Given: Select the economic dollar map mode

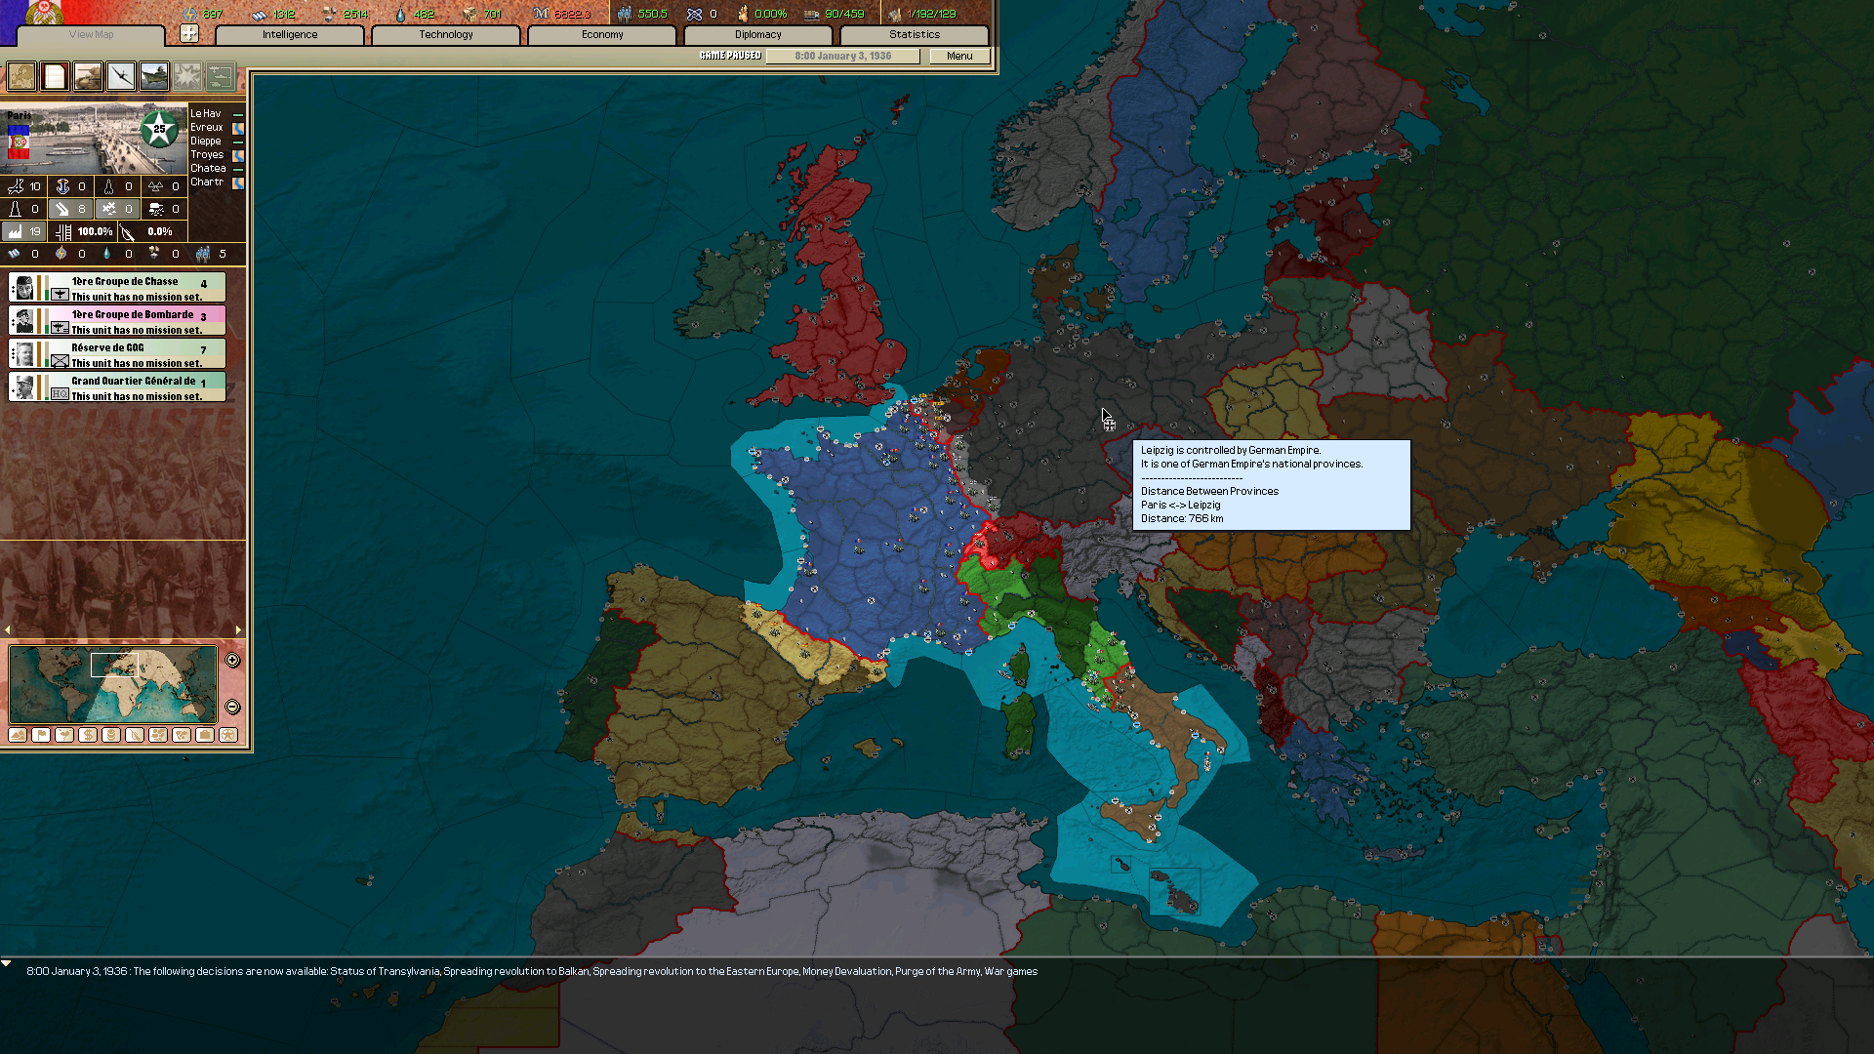Looking at the screenshot, I should [x=88, y=735].
